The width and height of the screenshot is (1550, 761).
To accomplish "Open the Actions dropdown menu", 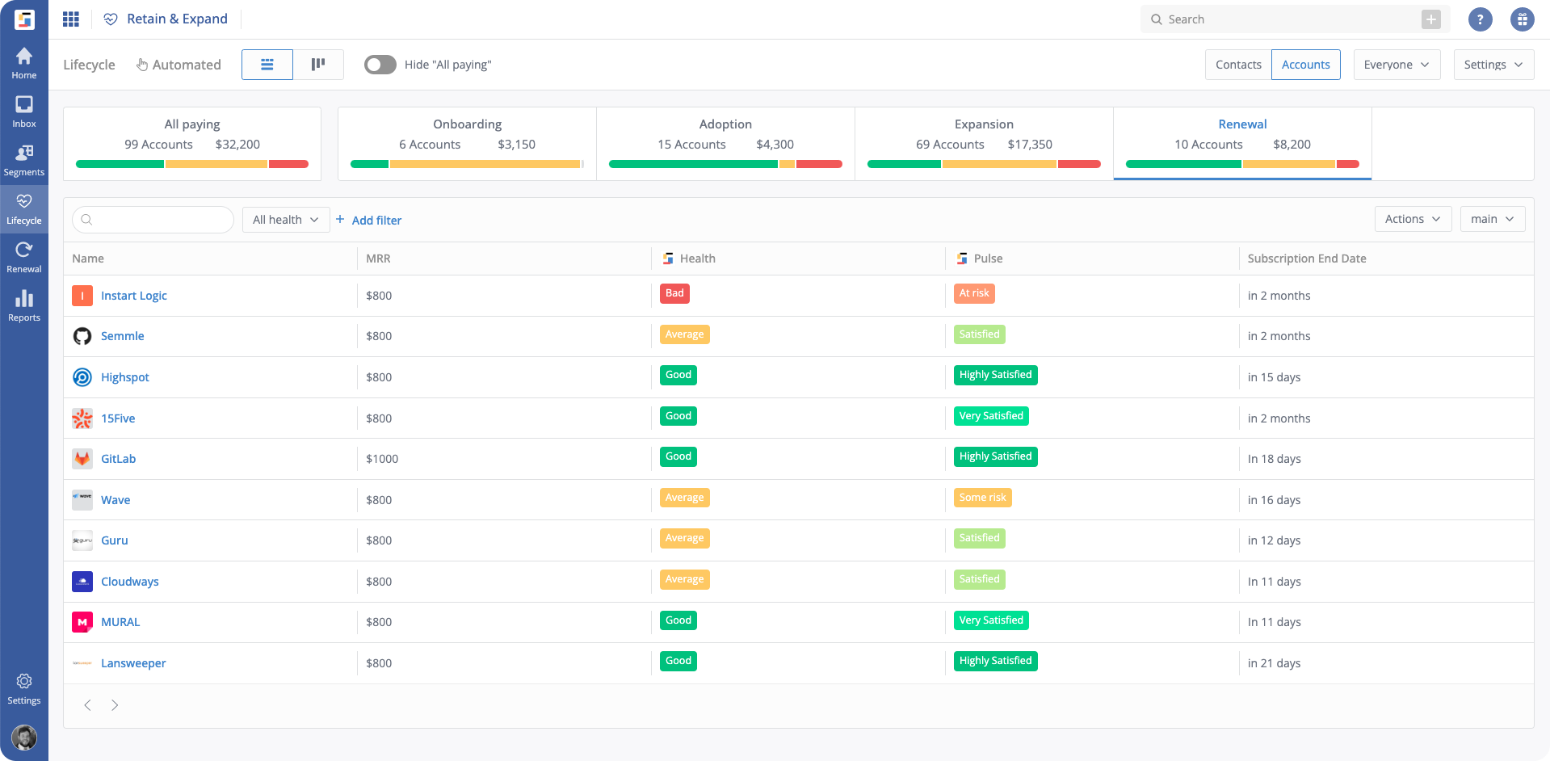I will 1413,219.
